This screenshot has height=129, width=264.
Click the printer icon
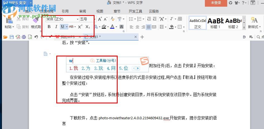click(24, 37)
